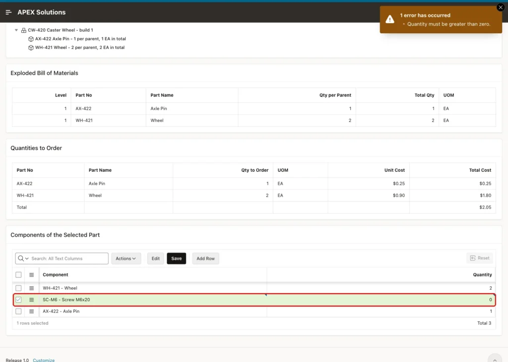Select the WH-421 Wheel tree entry
The width and height of the screenshot is (508, 362).
[x=80, y=48]
